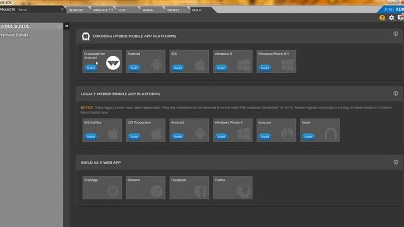The height and width of the screenshot is (227, 404).
Task: Click 'Cordova Hybrid Mobile App Platforms' heading
Action: pyautogui.click(x=134, y=37)
